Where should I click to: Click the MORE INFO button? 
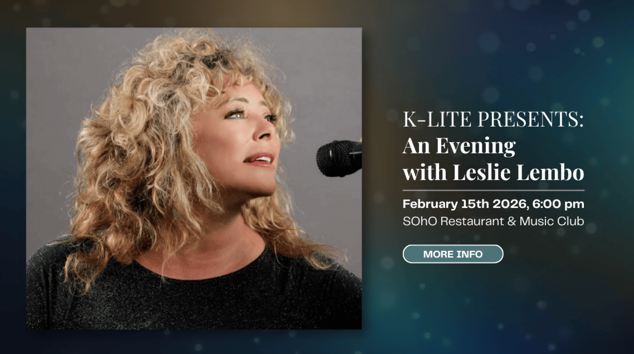click(x=453, y=254)
